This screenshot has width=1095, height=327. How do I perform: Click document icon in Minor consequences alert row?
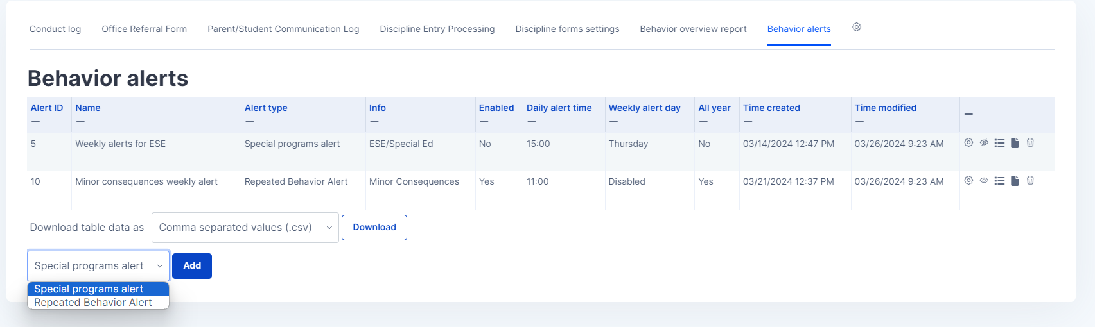point(1015,181)
